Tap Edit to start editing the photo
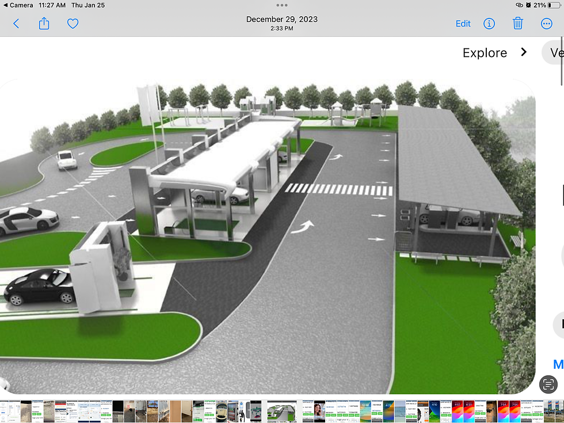The height and width of the screenshot is (423, 564). pos(463,24)
